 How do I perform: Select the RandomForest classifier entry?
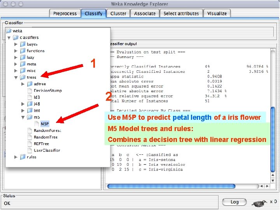(47, 131)
